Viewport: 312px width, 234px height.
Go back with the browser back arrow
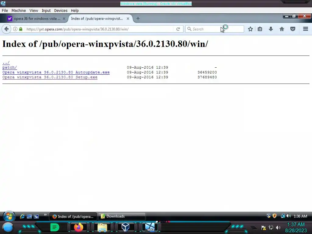[6, 29]
